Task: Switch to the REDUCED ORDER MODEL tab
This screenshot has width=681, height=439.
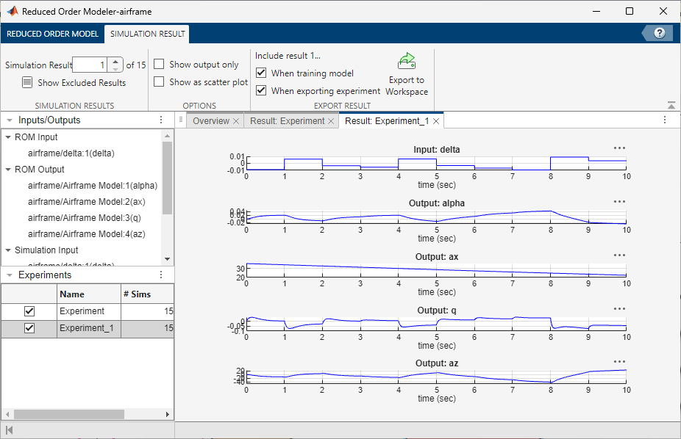Action: [x=52, y=34]
